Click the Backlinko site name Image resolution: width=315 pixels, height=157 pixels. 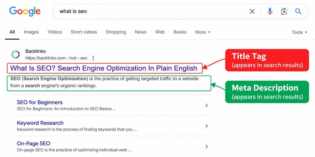pos(36,51)
